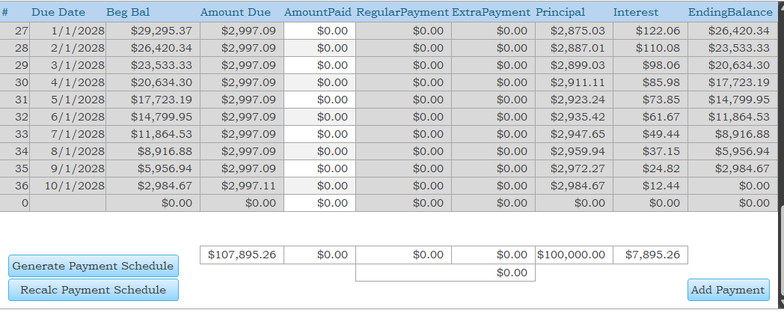The image size is (784, 313).
Task: Click the Recalc Payment Schedule button
Action: tap(93, 290)
